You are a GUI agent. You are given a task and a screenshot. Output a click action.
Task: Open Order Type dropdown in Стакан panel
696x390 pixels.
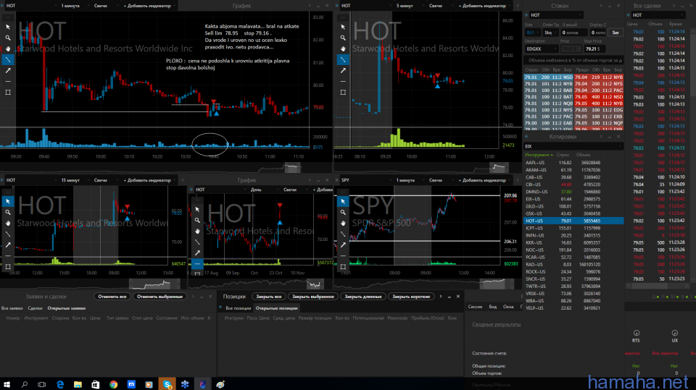tap(550, 33)
